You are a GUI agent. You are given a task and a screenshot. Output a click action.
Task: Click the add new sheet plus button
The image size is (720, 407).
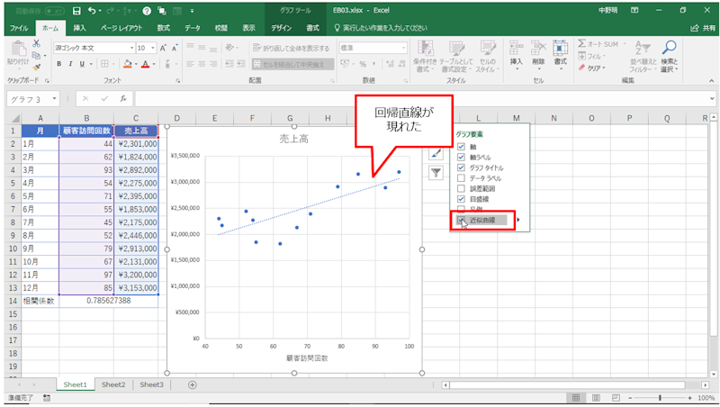click(x=192, y=384)
